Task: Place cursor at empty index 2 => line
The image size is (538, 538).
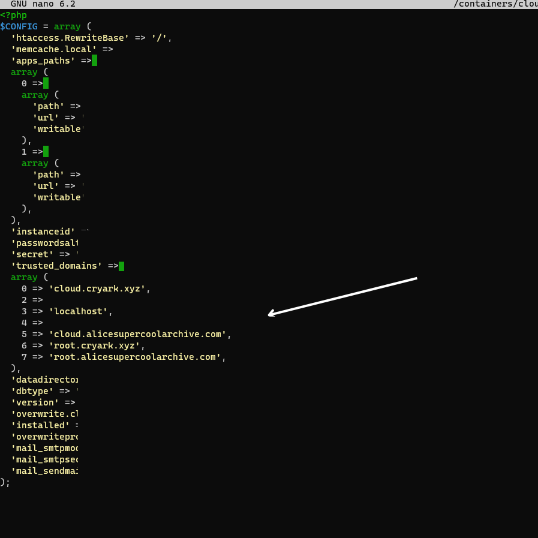Action: 32,300
